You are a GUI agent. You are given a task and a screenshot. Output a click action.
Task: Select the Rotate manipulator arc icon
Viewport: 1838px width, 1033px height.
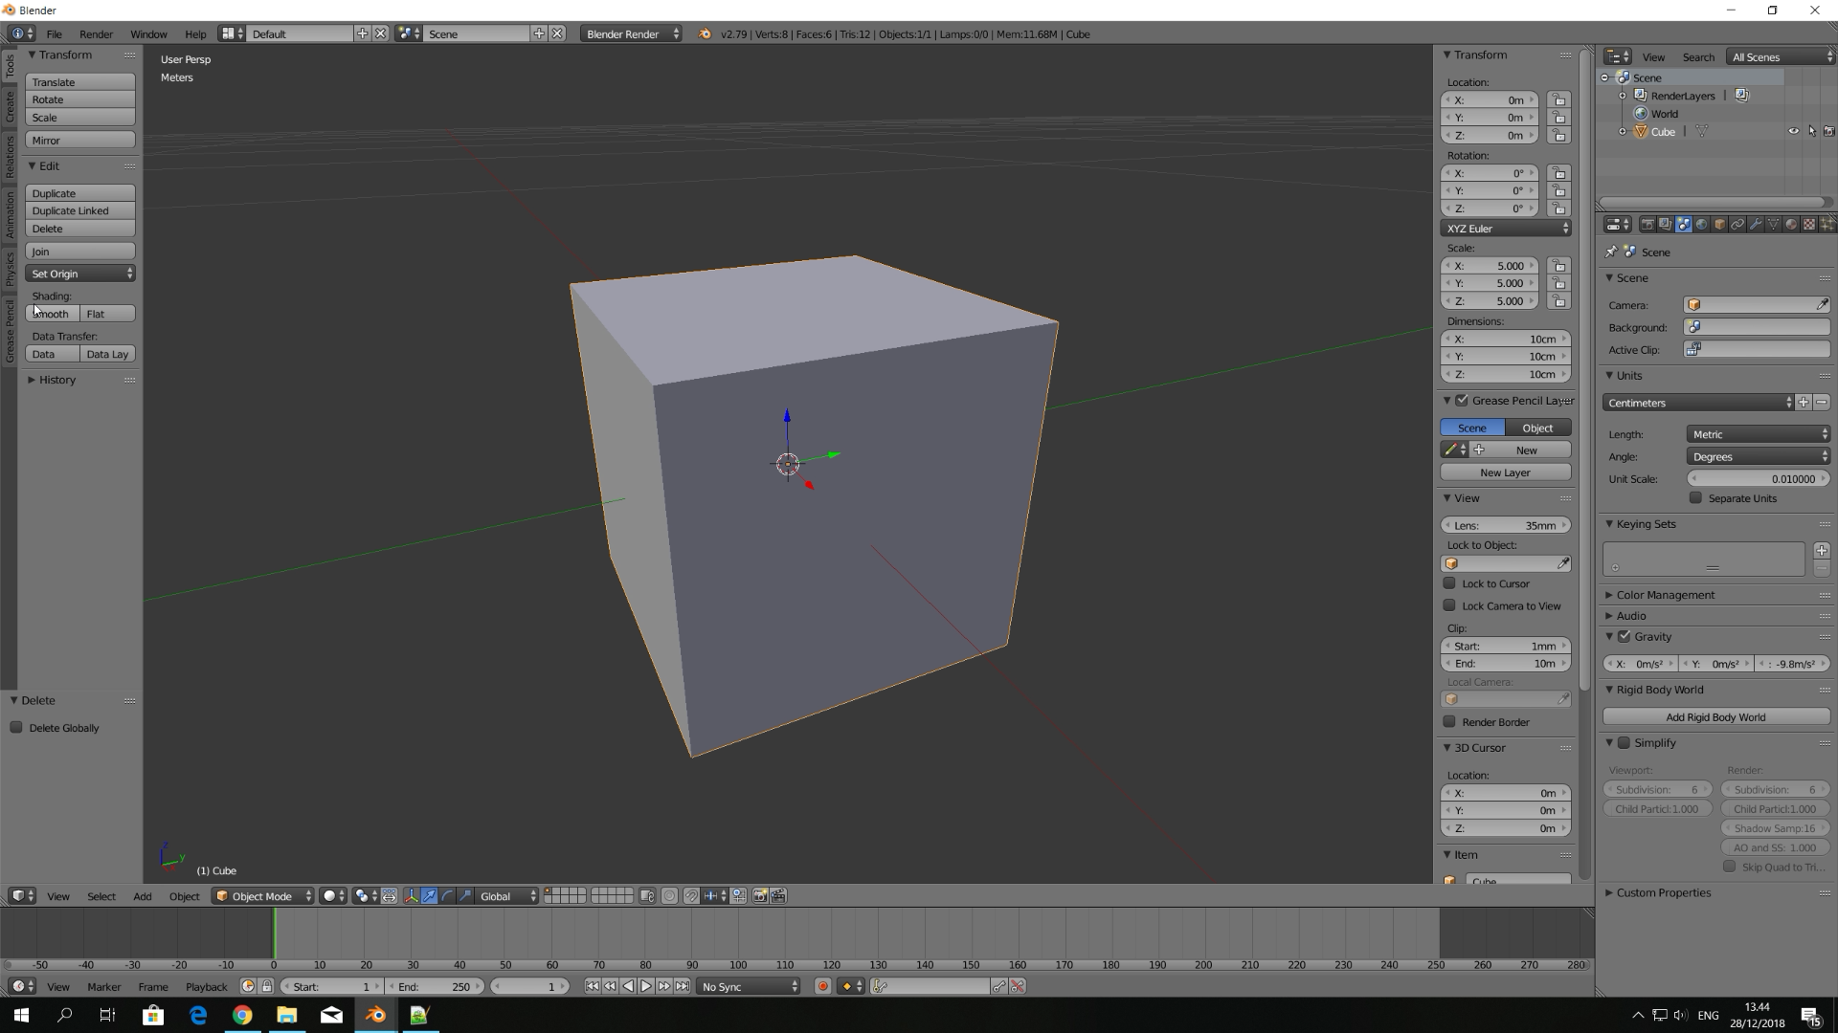447,896
